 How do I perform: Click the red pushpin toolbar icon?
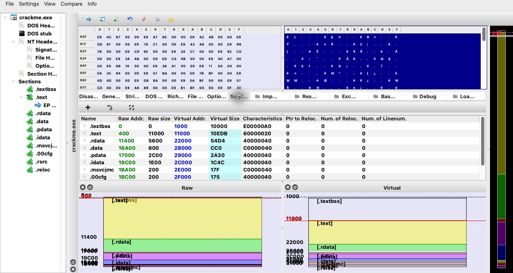(144, 19)
